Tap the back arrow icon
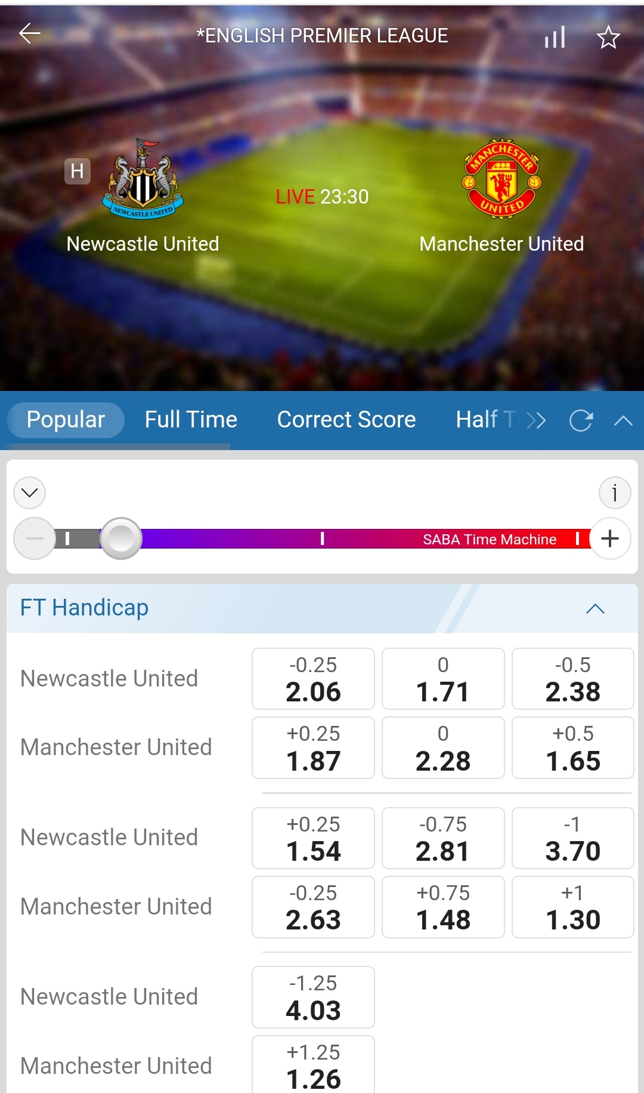Screen dimensions: 644x1093 (x=29, y=34)
